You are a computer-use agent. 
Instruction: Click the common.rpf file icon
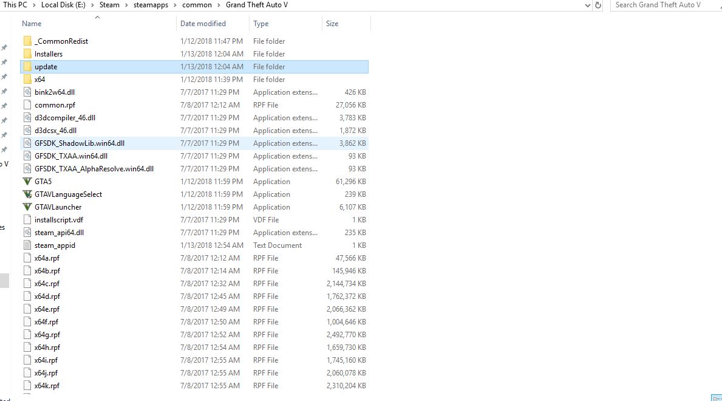[x=27, y=105]
